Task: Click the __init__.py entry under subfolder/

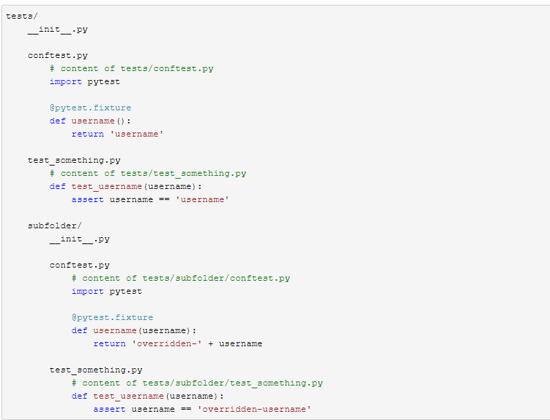Action: tap(79, 239)
